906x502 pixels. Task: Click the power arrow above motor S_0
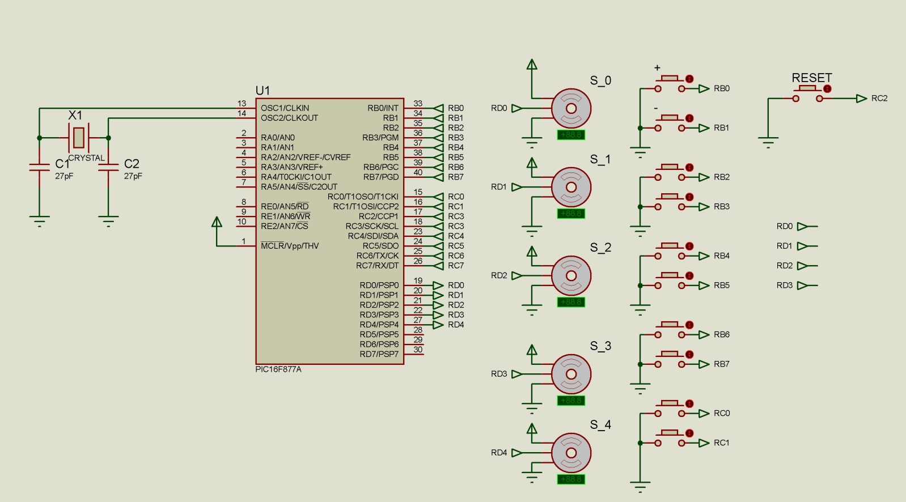(532, 65)
